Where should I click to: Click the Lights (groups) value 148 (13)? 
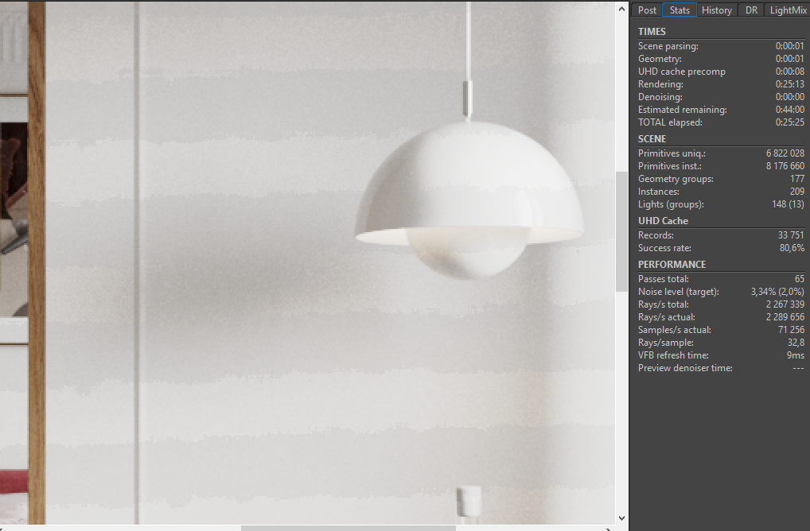pyautogui.click(x=788, y=204)
